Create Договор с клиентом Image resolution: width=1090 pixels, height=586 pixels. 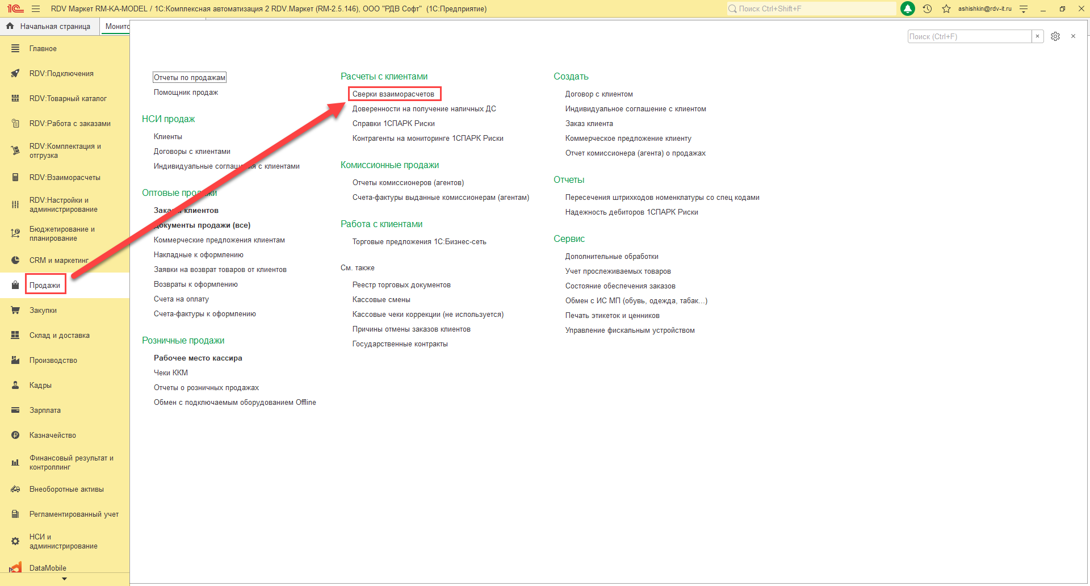click(x=599, y=94)
